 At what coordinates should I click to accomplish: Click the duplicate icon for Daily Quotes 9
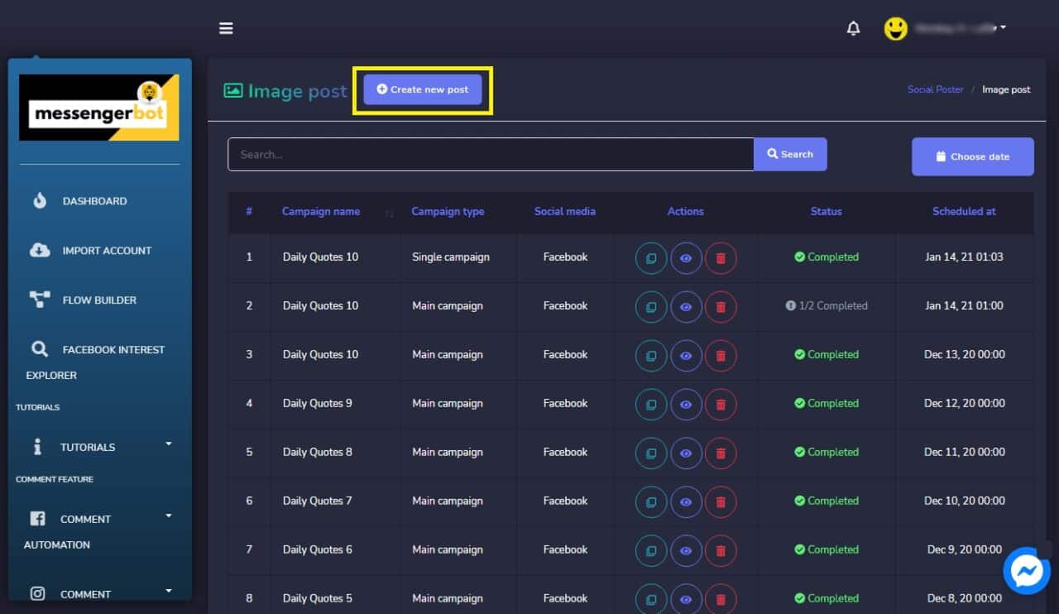650,404
